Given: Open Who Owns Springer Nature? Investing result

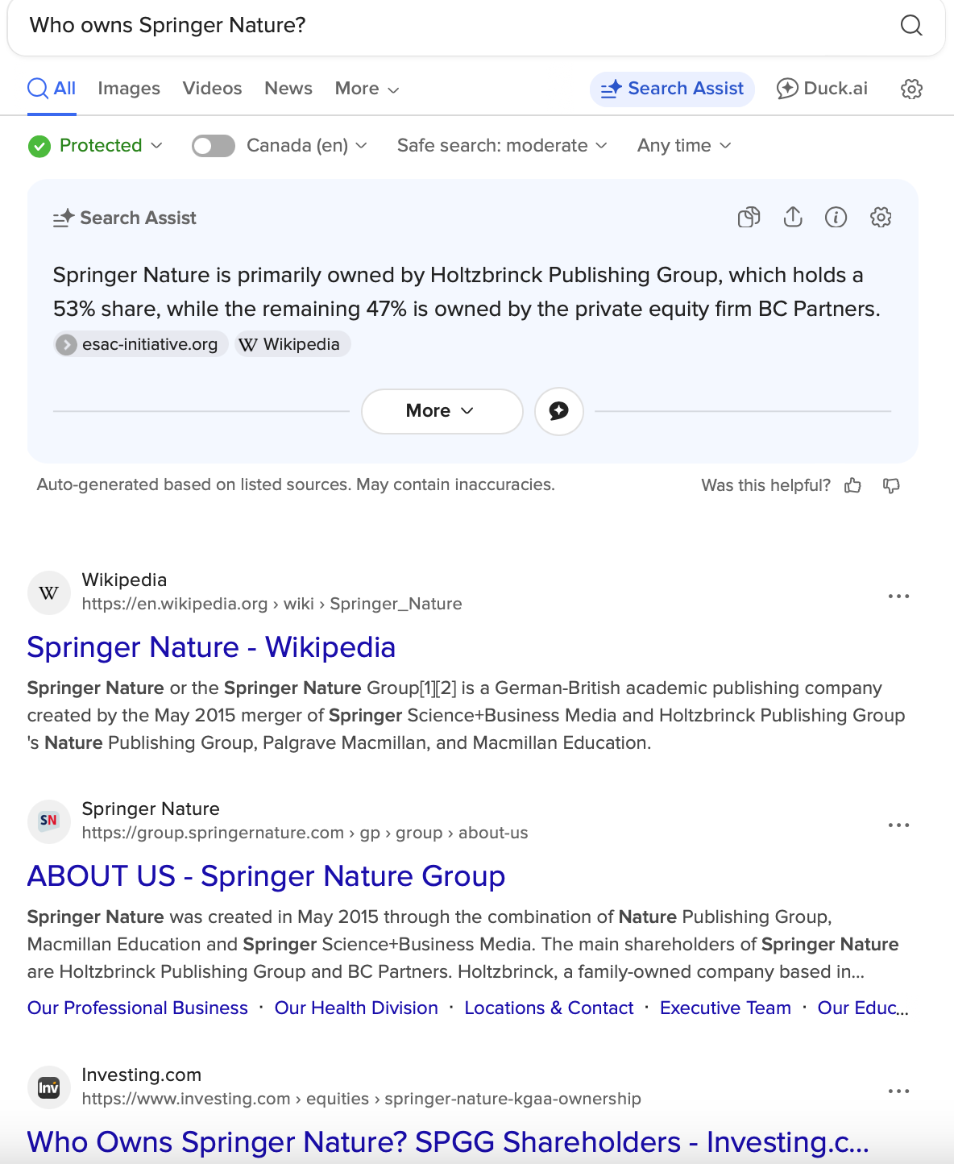Looking at the screenshot, I should (x=448, y=1142).
